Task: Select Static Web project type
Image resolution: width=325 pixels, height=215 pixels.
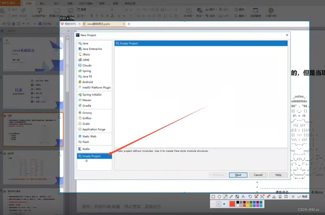Action: [94, 136]
